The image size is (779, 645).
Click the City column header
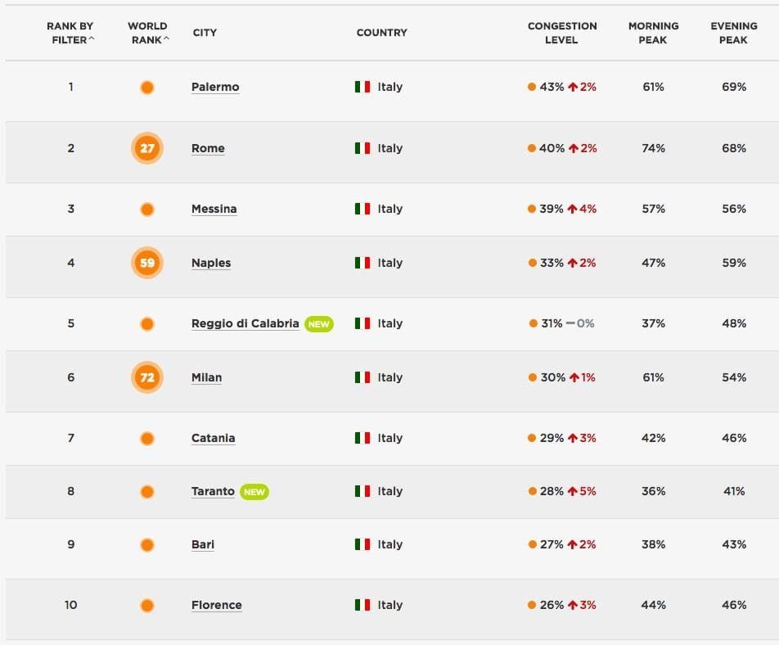205,33
